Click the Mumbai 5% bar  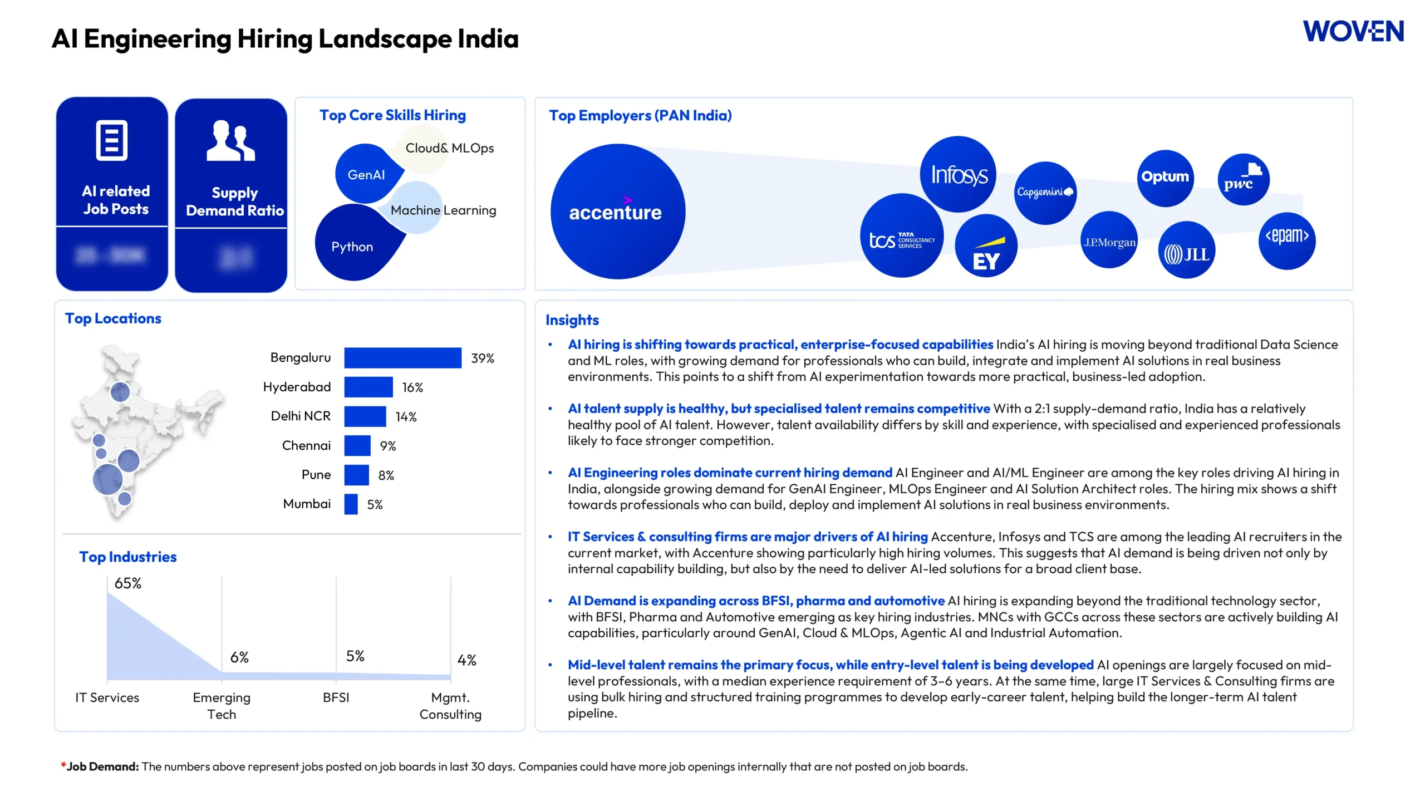coord(351,504)
